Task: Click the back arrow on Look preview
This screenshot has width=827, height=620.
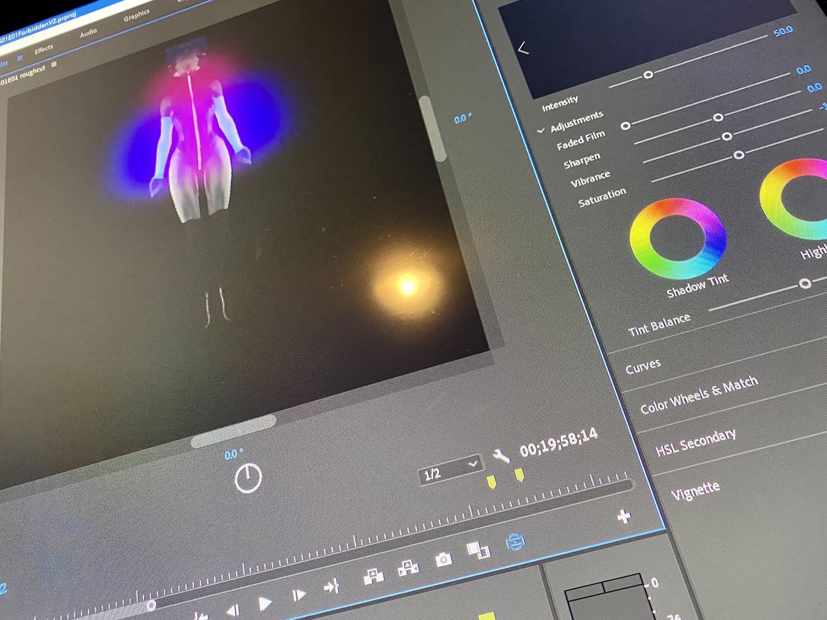Action: (x=523, y=48)
